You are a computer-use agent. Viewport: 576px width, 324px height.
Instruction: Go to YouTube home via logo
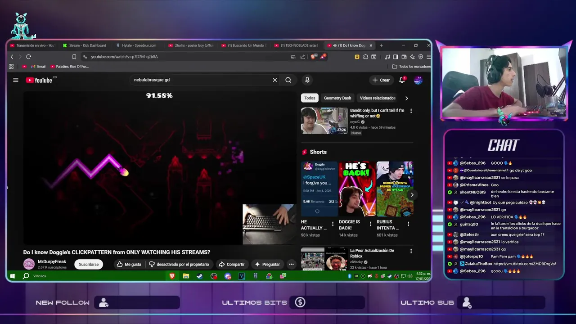39,80
